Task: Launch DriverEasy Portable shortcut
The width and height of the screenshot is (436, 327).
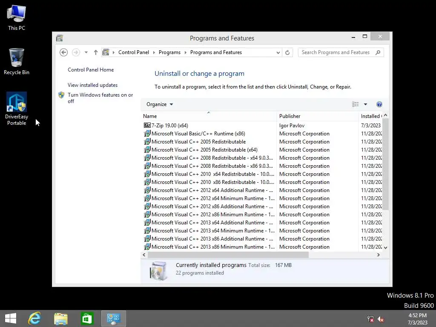Action: (17, 109)
